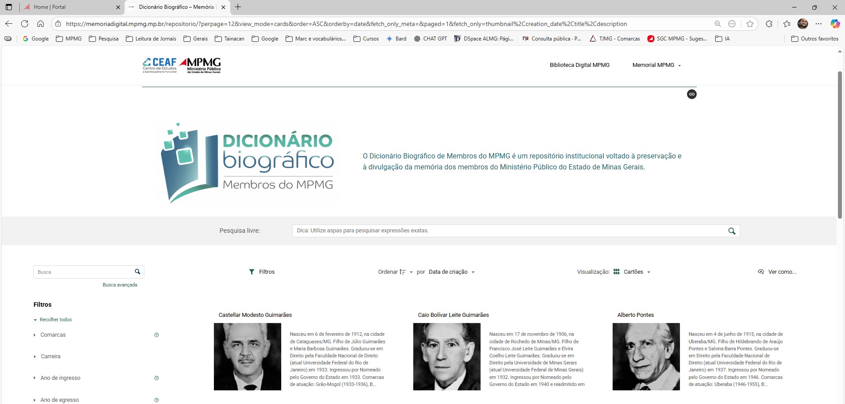Image resolution: width=845 pixels, height=404 pixels.
Task: Open the Tainacan bookmarks folder
Action: [x=230, y=39]
